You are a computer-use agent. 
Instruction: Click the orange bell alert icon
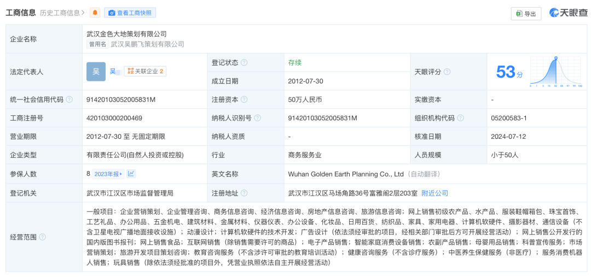click(x=95, y=13)
